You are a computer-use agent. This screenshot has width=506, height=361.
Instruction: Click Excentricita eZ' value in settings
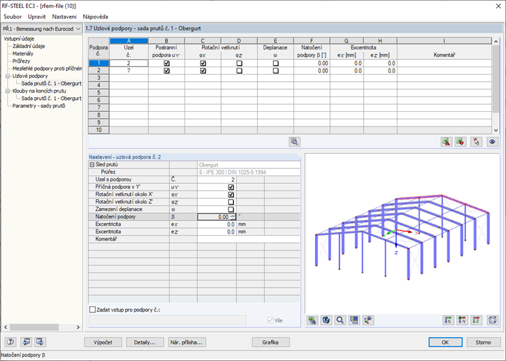click(x=216, y=232)
